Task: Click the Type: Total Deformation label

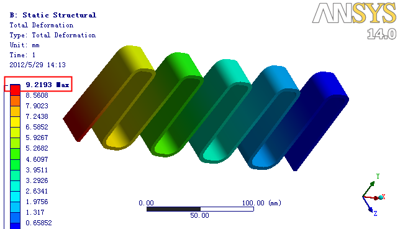Action: click(x=53, y=35)
